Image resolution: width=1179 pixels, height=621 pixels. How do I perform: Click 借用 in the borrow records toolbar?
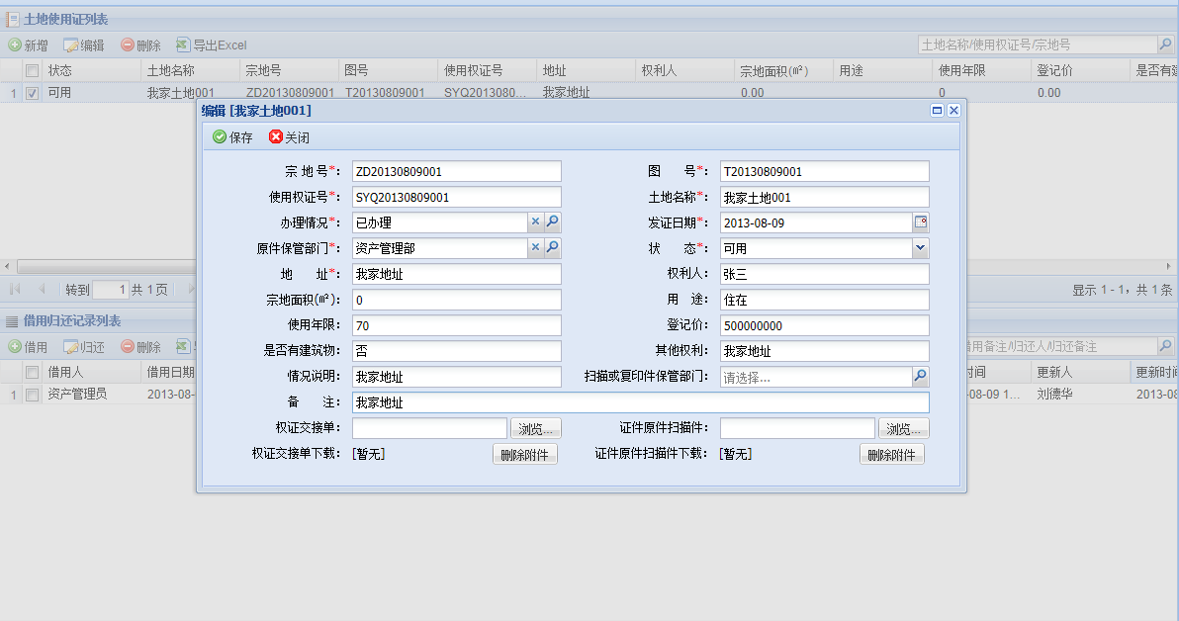(x=28, y=346)
